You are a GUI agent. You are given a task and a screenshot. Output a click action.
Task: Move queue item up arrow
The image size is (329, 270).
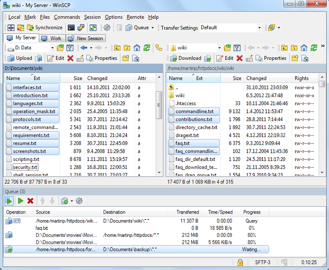pyautogui.click(x=43, y=201)
